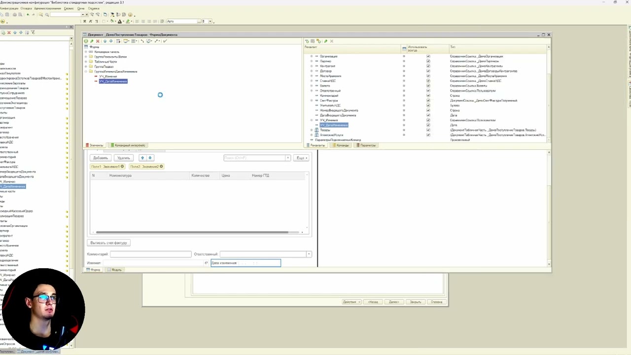Switch to the Модуль tab

pos(115,270)
